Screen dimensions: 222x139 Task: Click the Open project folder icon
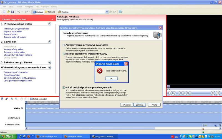coord(8,12)
